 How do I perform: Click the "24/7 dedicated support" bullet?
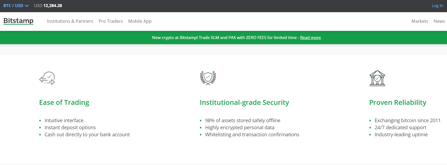pos(400,128)
